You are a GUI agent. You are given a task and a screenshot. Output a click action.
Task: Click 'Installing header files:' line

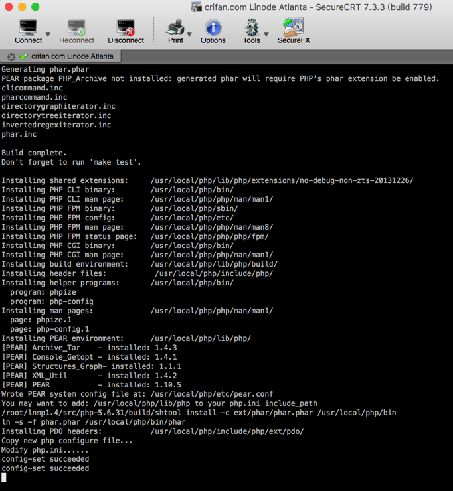[137, 273]
